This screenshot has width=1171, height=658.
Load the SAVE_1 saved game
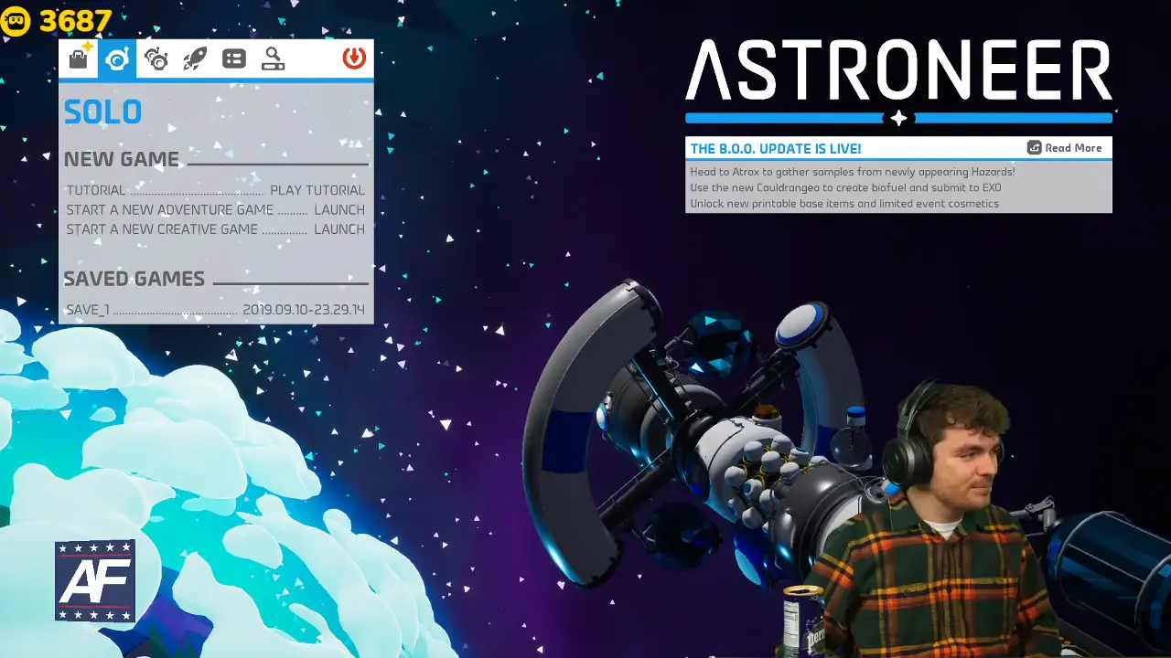(x=87, y=310)
